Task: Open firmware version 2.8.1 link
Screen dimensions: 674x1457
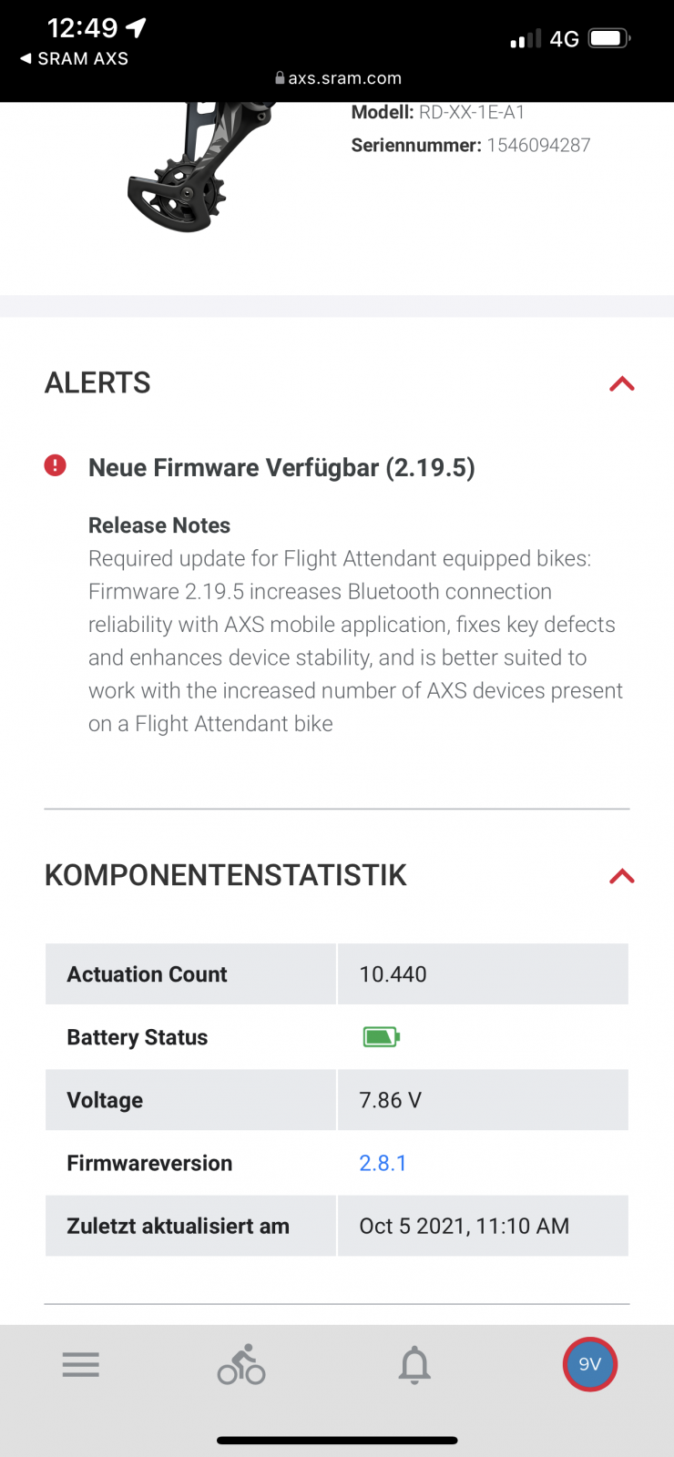Action: (383, 1163)
